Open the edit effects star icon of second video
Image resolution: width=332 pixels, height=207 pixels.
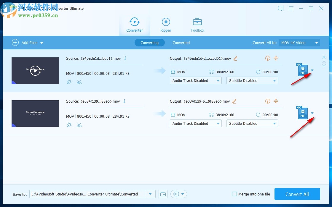click(69, 125)
